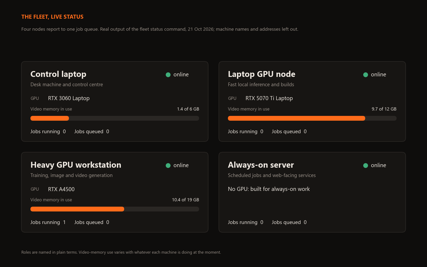Click 'Scheduled jobs and web-facing services' subtitle
The width and height of the screenshot is (427, 267).
[272, 175]
